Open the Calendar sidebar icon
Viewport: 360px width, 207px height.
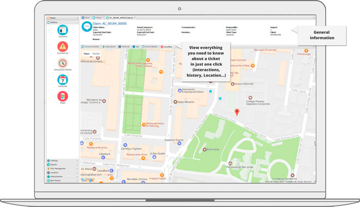[x=62, y=80]
